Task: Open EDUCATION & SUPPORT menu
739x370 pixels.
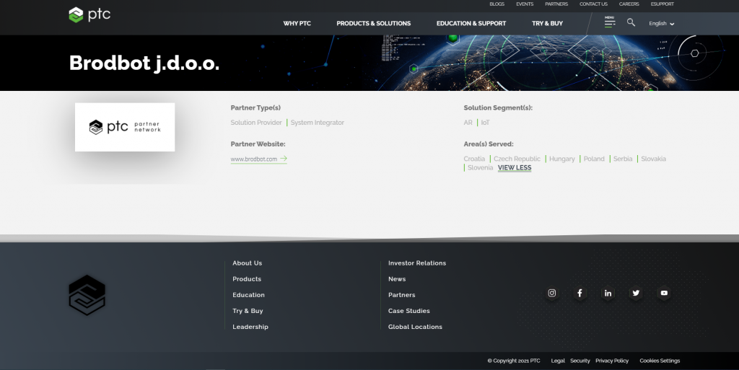Action: point(471,23)
